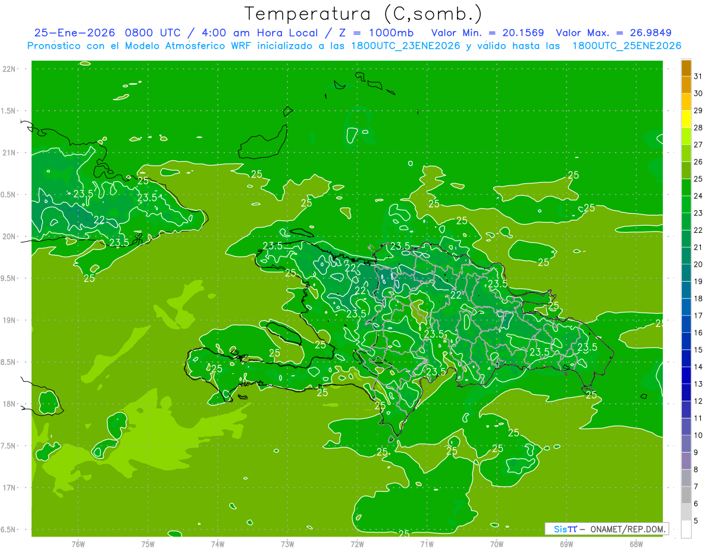The width and height of the screenshot is (714, 552).
Task: Click the "74W" longitude axis label
Action: click(x=218, y=544)
